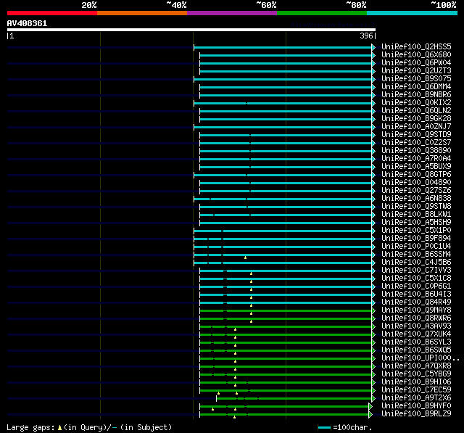This screenshot has height=433, width=464.
Task: Click the UniRef100_C7IVV3 identifier
Action: pos(416,271)
